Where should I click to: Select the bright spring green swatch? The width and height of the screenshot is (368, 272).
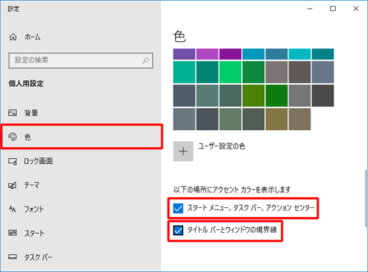point(230,72)
